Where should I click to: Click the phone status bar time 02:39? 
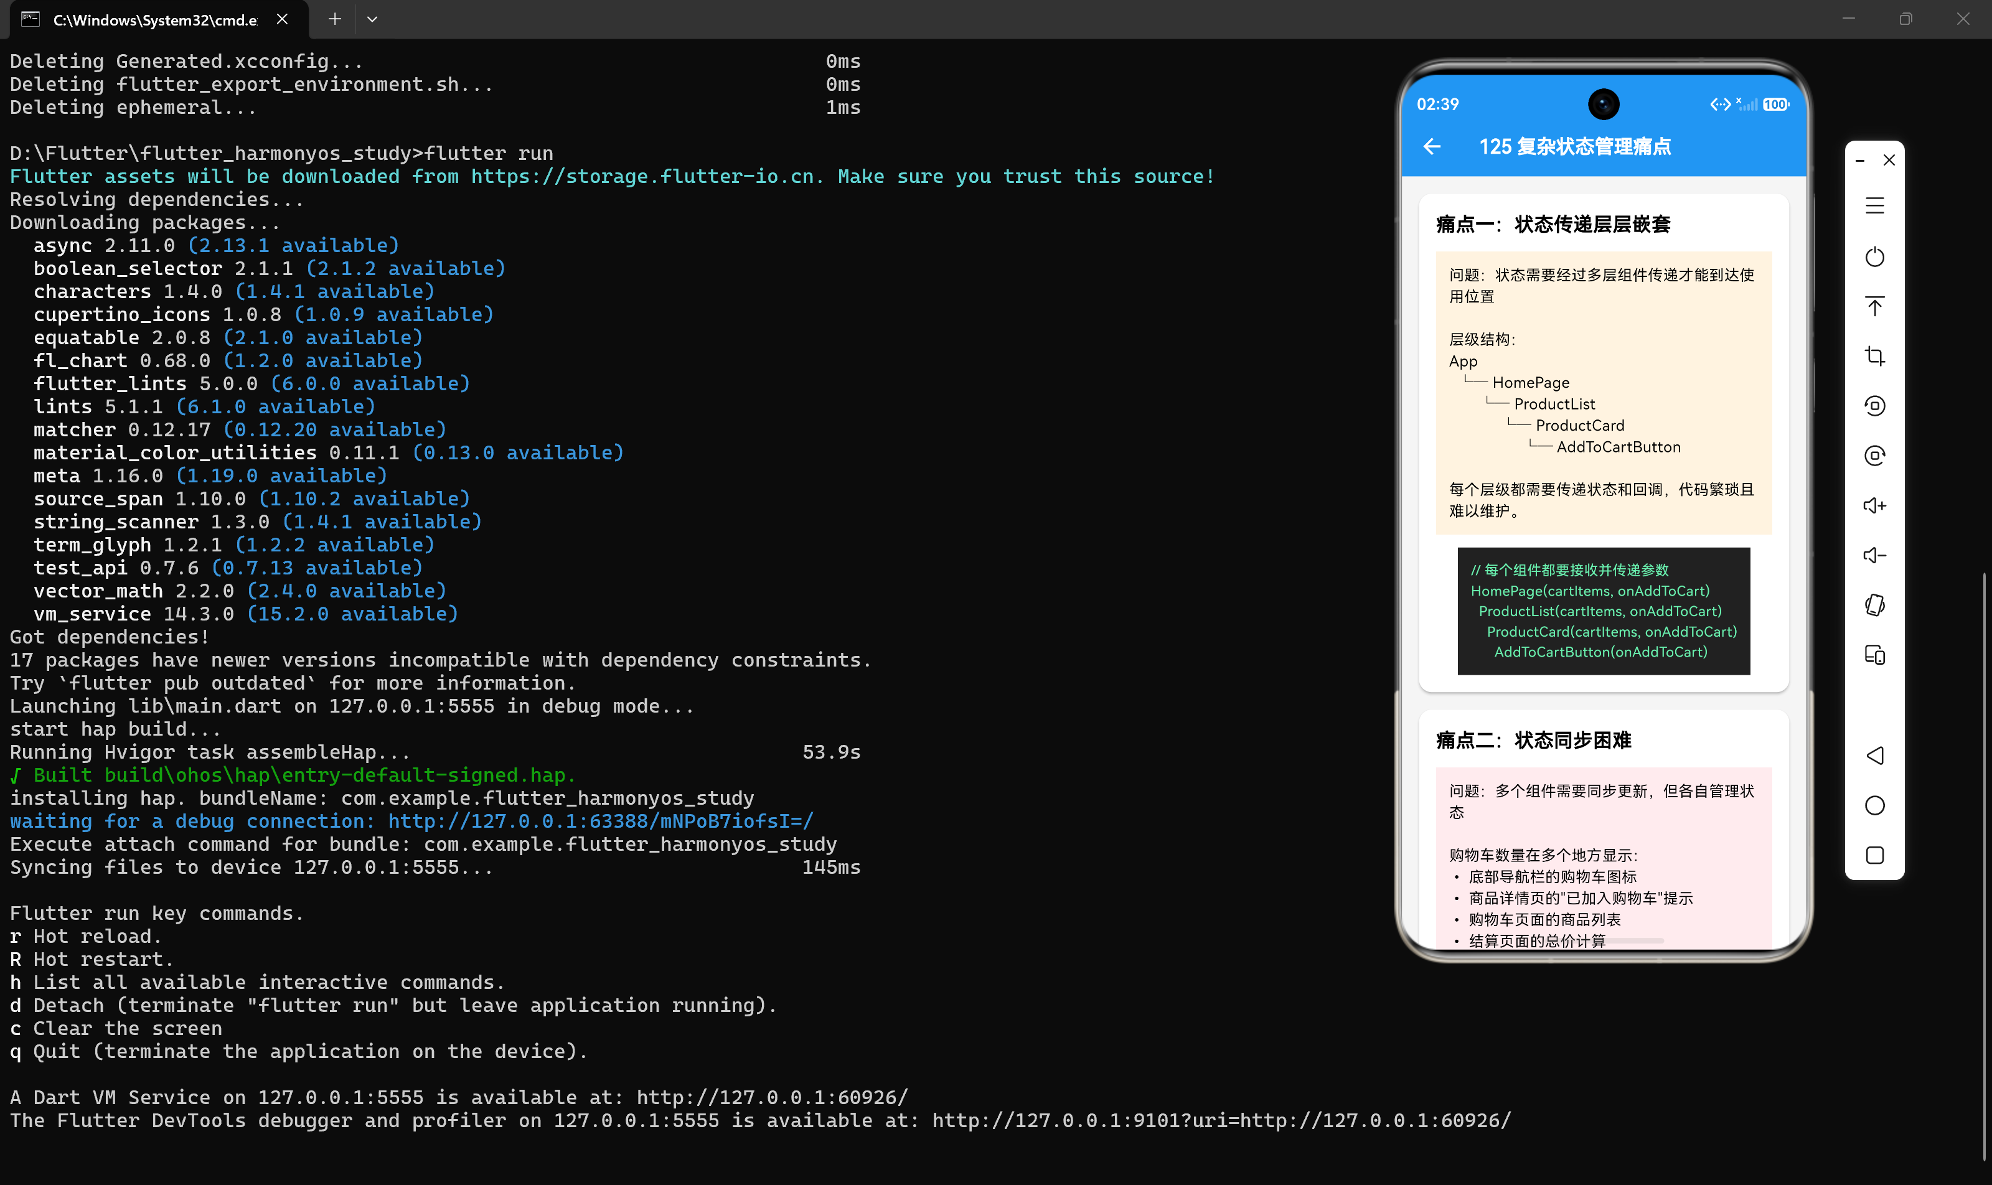1438,105
